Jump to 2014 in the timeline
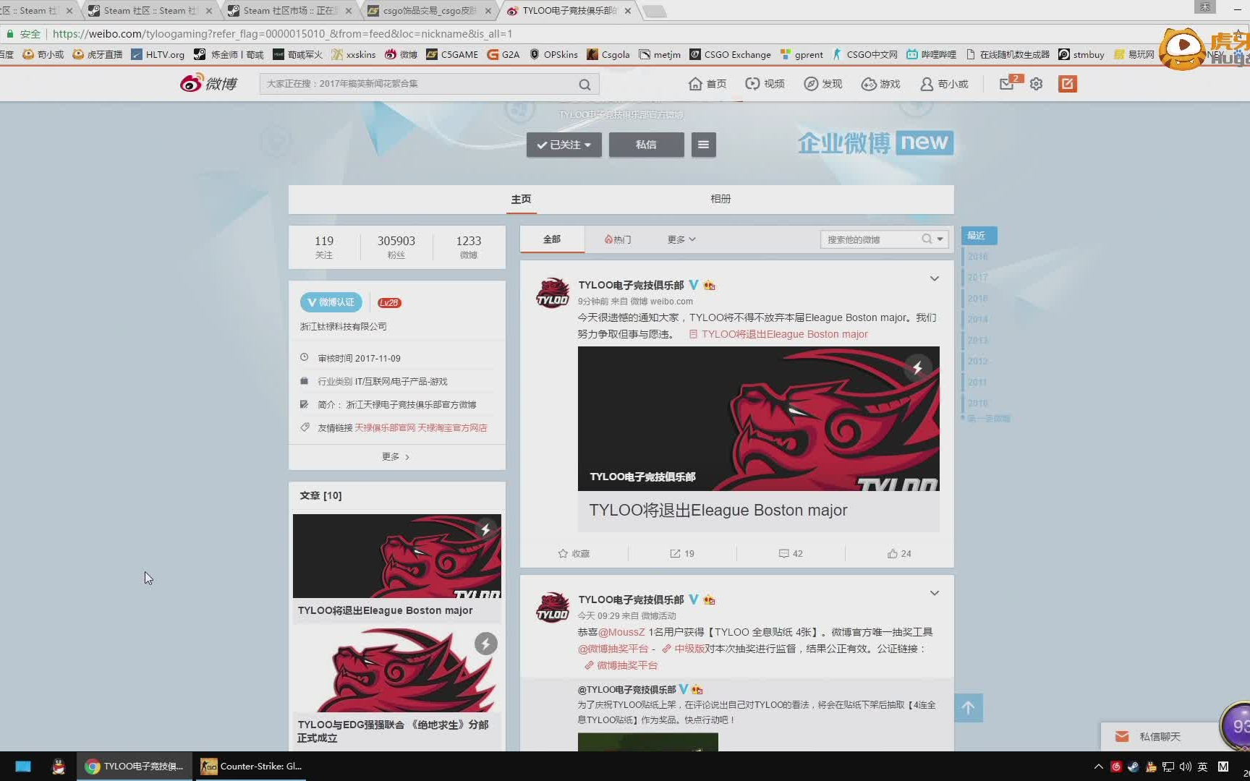This screenshot has width=1250, height=781. (x=977, y=320)
